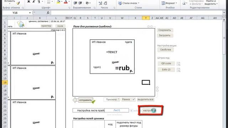Click right arrow above drawing field
228x128 pixels.
pyautogui.click(x=151, y=26)
